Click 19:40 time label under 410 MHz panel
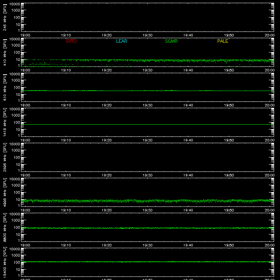Viewport: 280px width, 280px height. pyautogui.click(x=188, y=70)
